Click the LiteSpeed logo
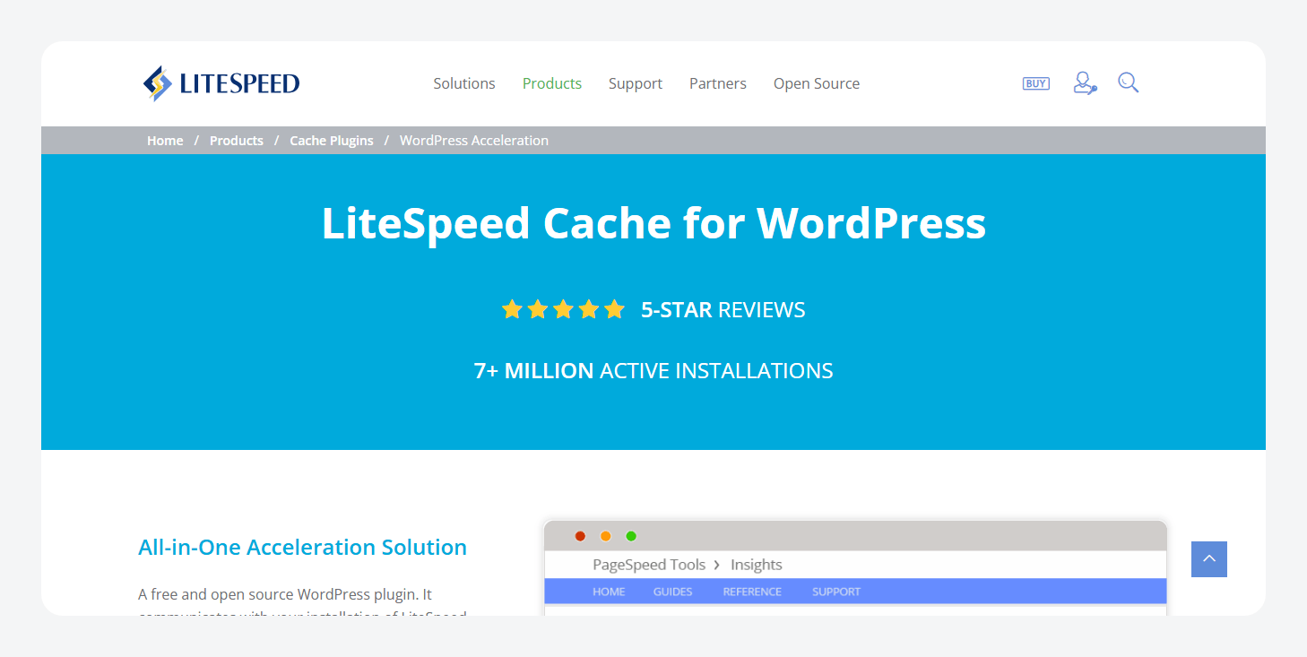This screenshot has height=657, width=1307. pos(221,83)
